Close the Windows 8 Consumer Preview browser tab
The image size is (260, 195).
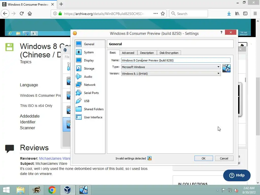pos(53,4)
